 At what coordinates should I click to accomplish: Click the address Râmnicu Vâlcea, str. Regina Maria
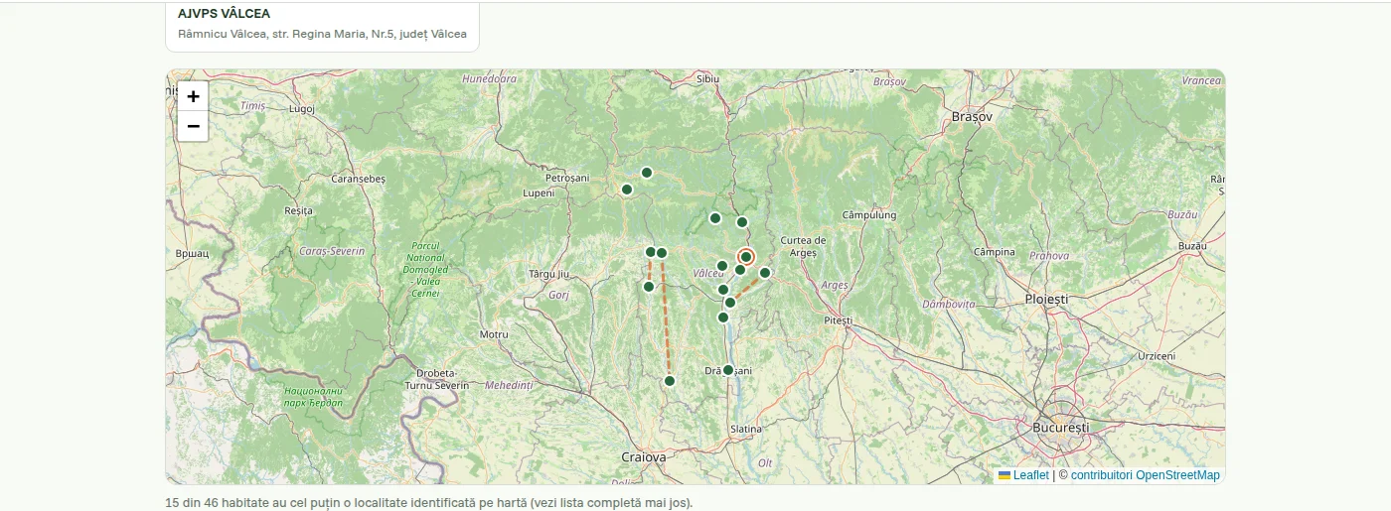pyautogui.click(x=322, y=34)
